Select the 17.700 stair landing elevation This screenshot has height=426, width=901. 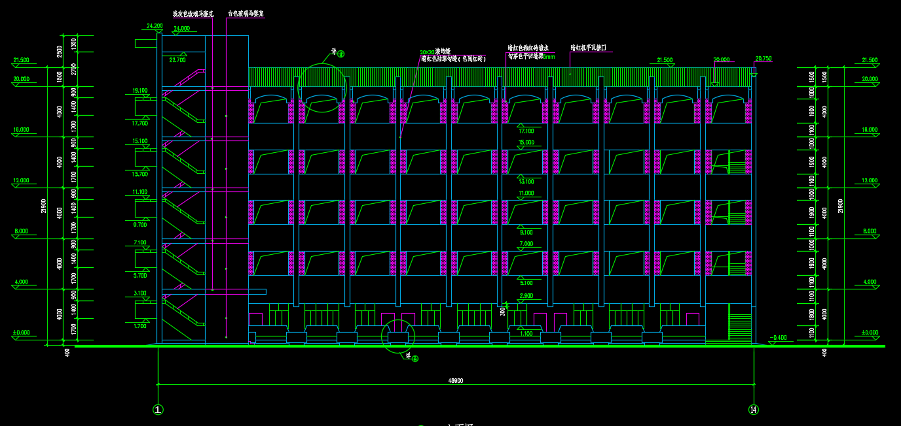click(140, 123)
